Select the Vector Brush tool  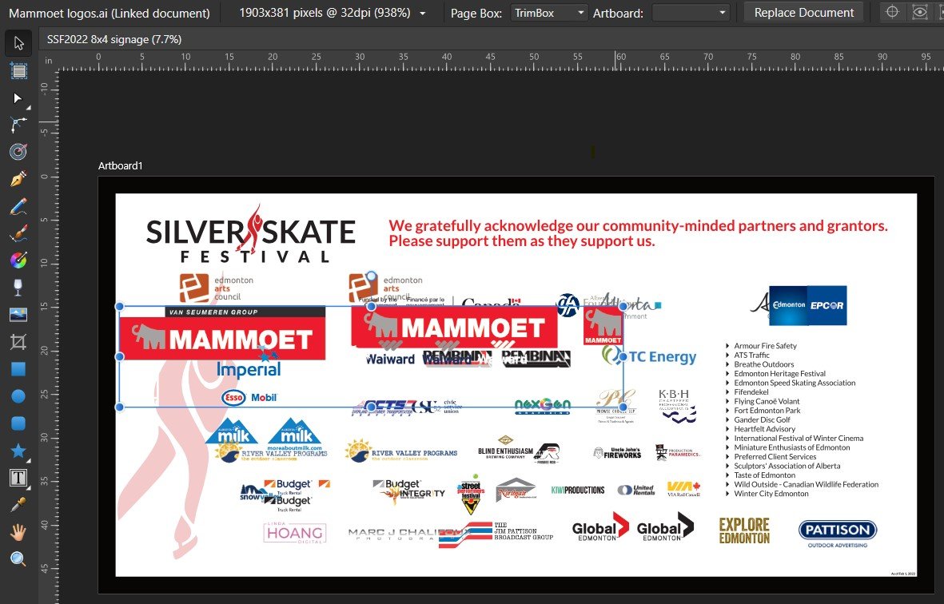[x=18, y=233]
